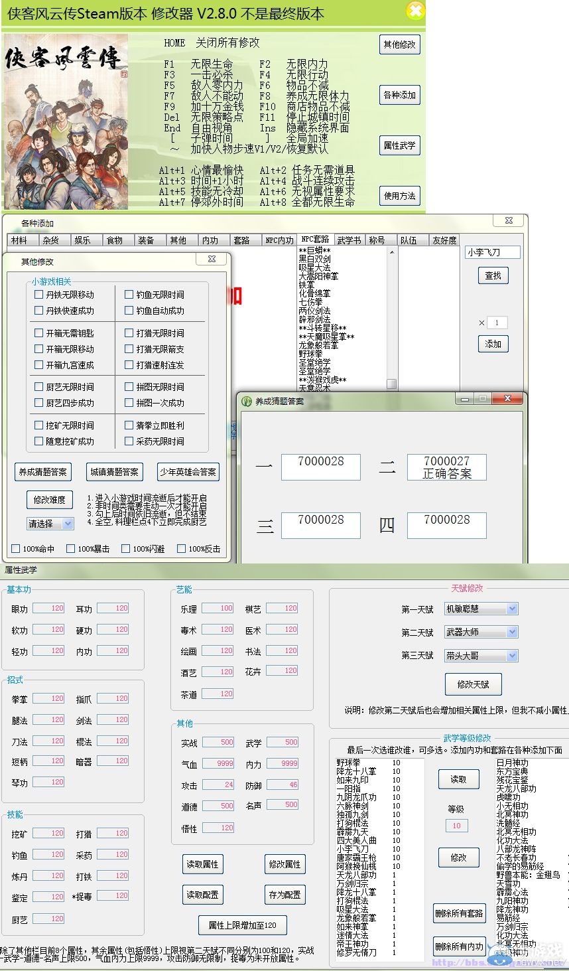The image size is (569, 971).
Task: Click the 读取 martial level button
Action: click(x=458, y=779)
